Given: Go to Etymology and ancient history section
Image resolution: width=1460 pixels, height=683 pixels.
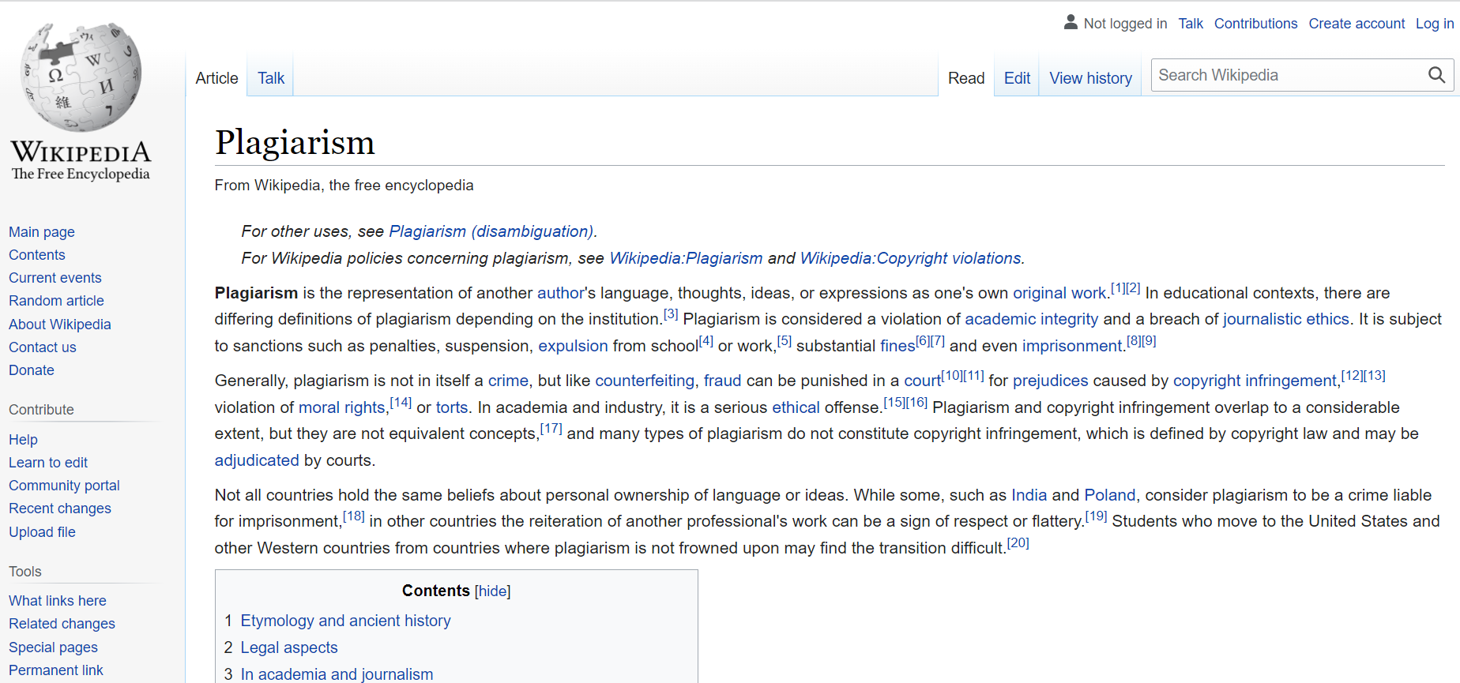Looking at the screenshot, I should coord(345,621).
